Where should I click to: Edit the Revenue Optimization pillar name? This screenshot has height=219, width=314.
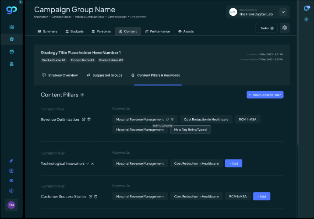84,119
